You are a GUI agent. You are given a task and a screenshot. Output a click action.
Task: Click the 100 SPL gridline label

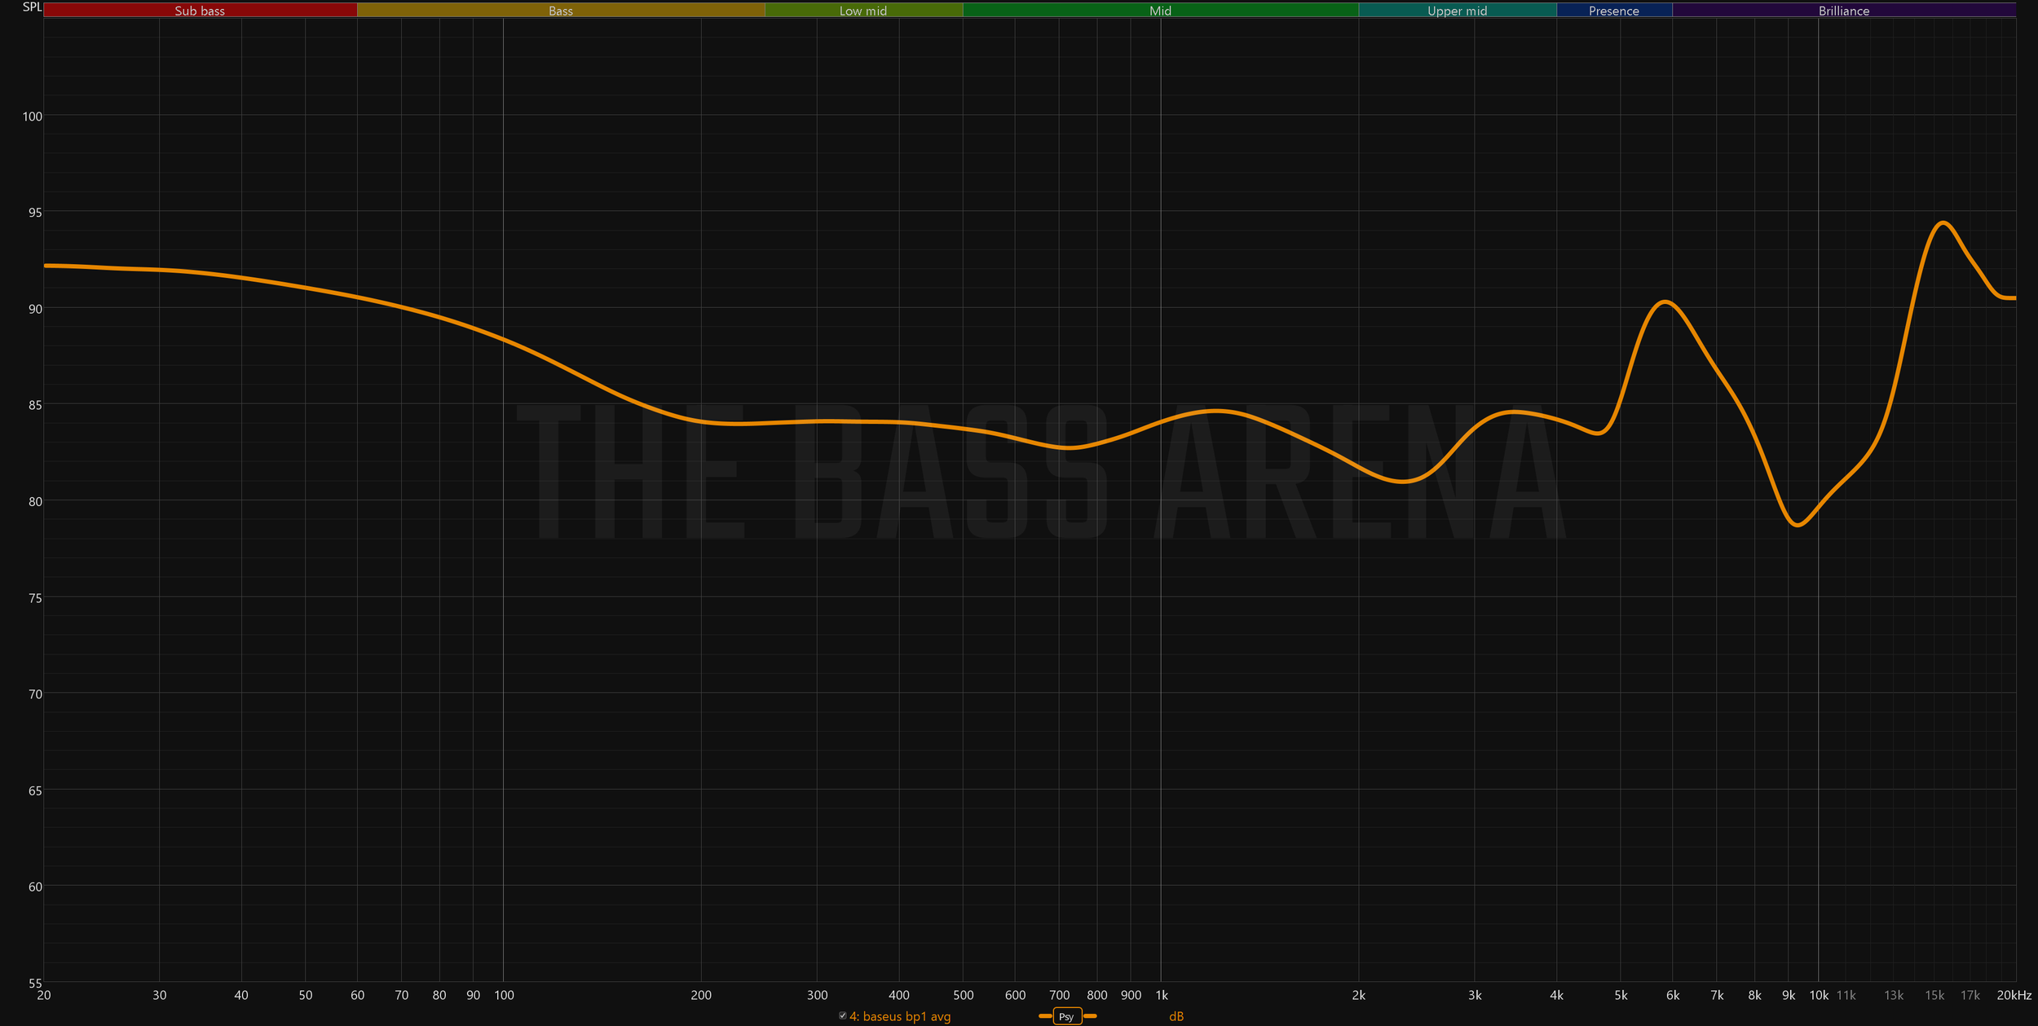click(x=34, y=116)
